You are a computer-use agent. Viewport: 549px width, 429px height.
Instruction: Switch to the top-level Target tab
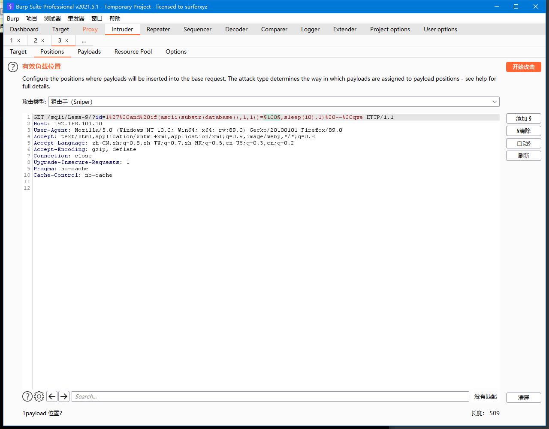(x=60, y=29)
